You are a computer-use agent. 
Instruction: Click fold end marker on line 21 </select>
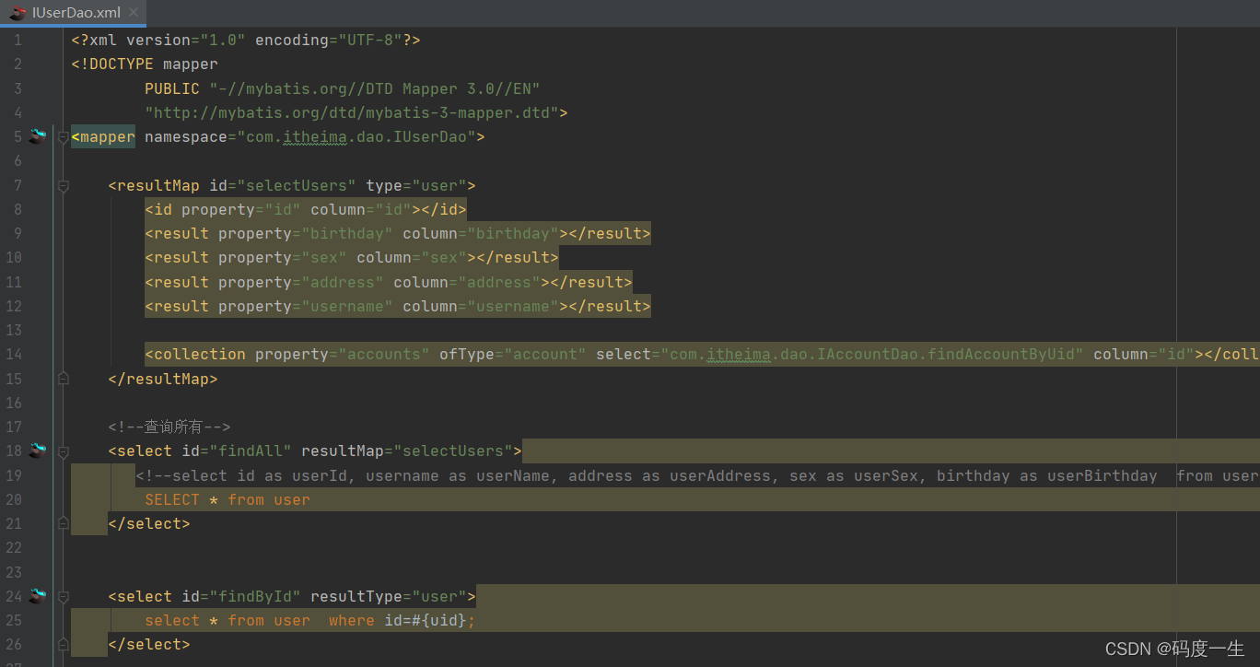(63, 523)
